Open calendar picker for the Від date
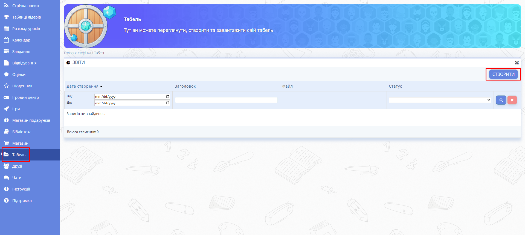 (x=168, y=97)
